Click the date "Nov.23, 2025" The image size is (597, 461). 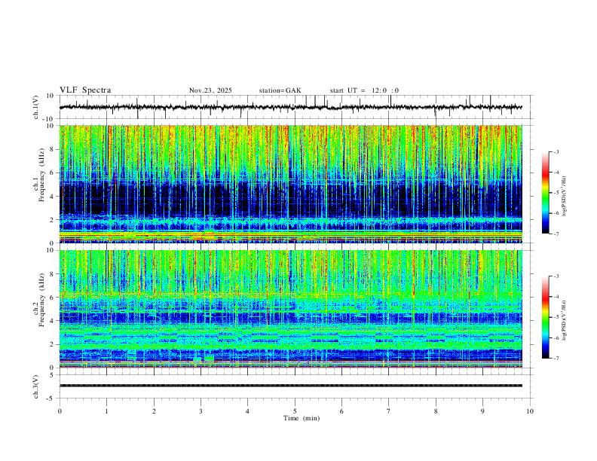click(x=210, y=90)
